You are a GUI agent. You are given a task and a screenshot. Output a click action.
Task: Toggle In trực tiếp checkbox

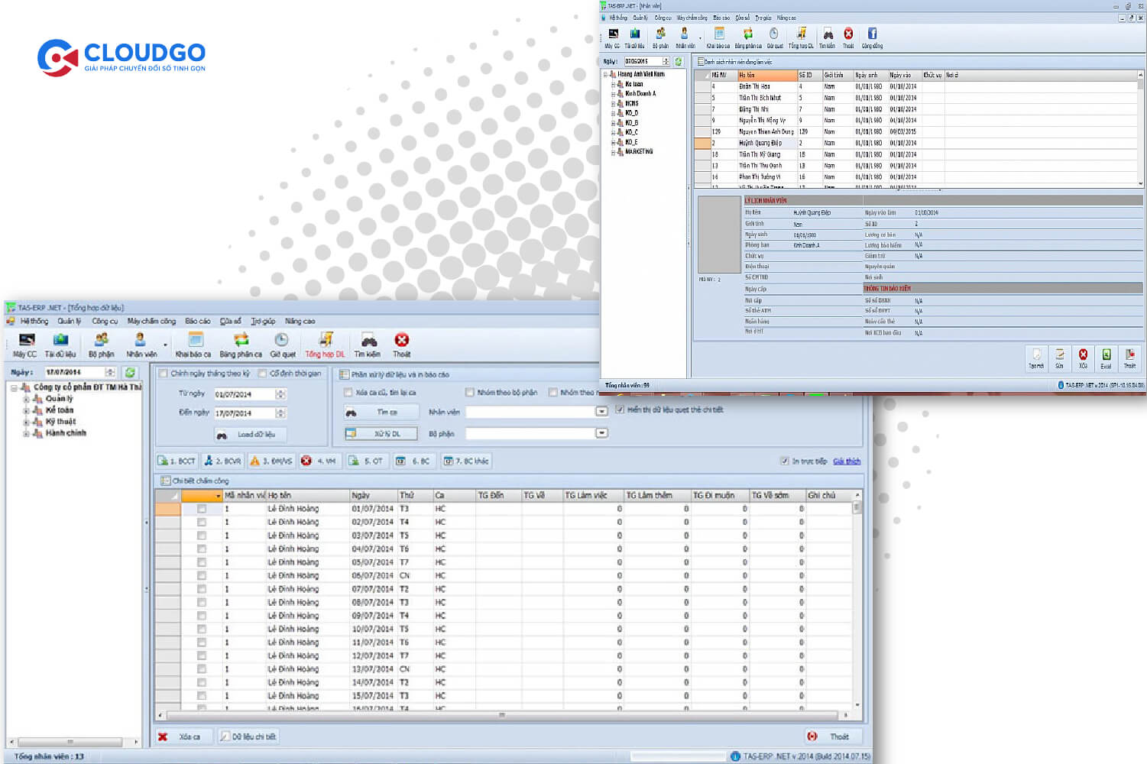[x=784, y=461]
